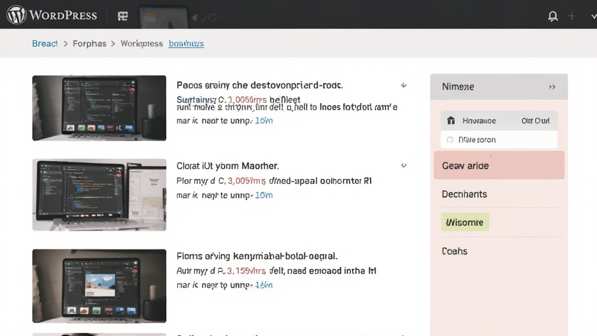The image size is (597, 336).
Task: Open the notifications bell
Action: [x=553, y=16]
